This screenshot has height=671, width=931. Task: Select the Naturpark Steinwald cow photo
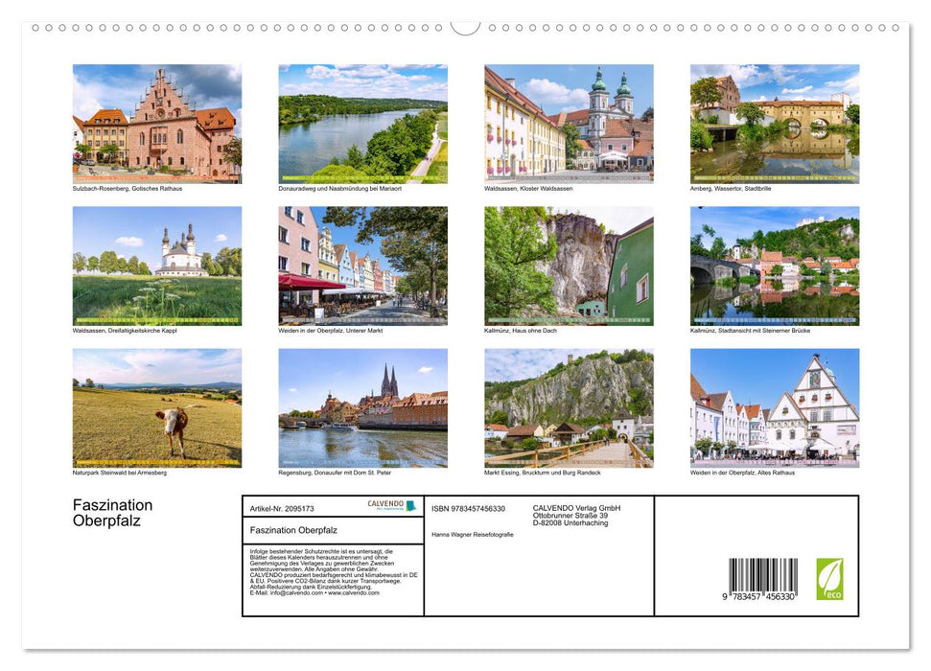(156, 407)
